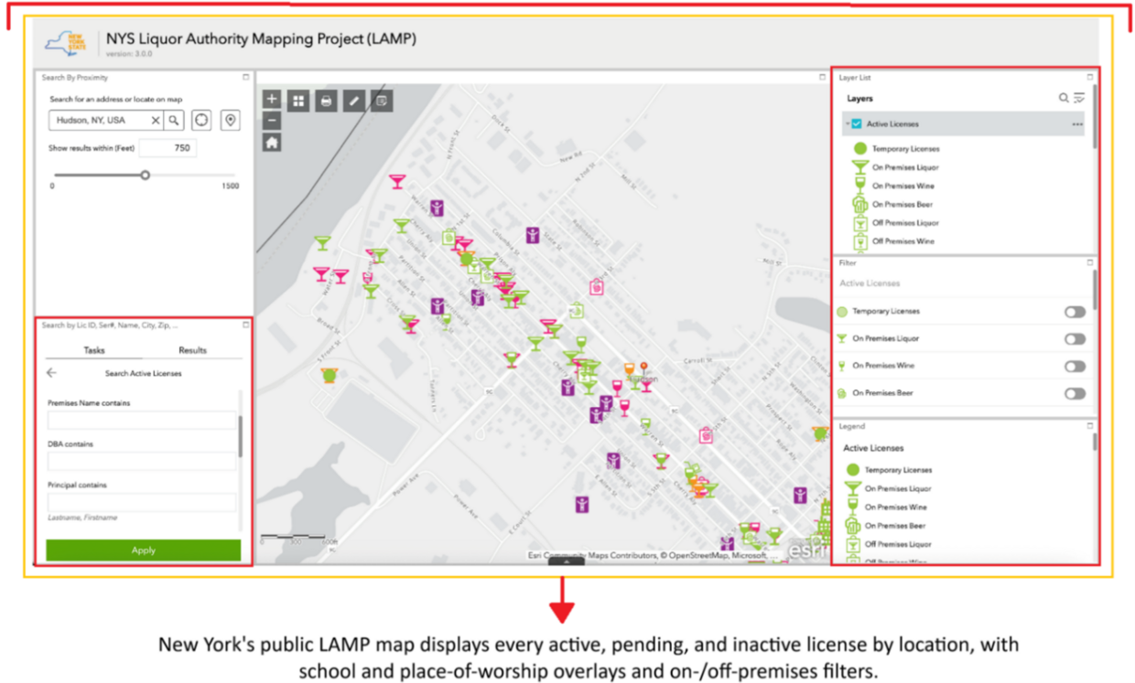Enable the On Premises Liquor filter

pos(1075,339)
